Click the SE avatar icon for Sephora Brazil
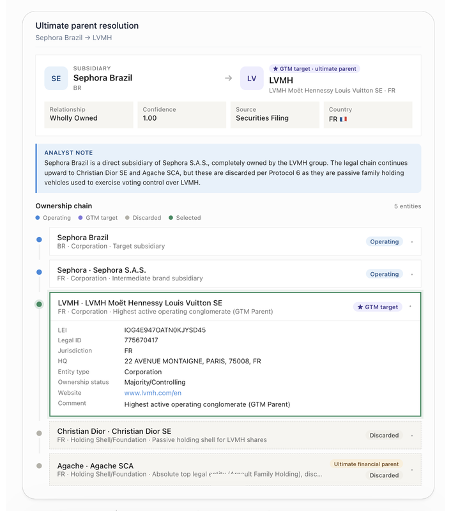451x511 pixels. (56, 78)
